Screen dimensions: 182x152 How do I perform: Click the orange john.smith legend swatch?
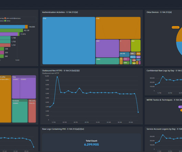5,18
